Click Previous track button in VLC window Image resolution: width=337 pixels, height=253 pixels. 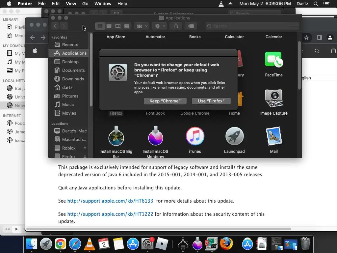(7, 229)
